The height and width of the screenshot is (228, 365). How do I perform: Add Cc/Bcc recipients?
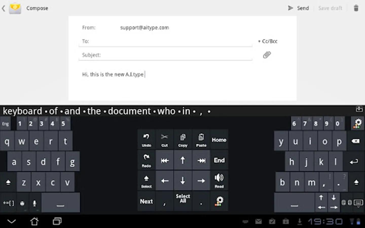pyautogui.click(x=268, y=41)
